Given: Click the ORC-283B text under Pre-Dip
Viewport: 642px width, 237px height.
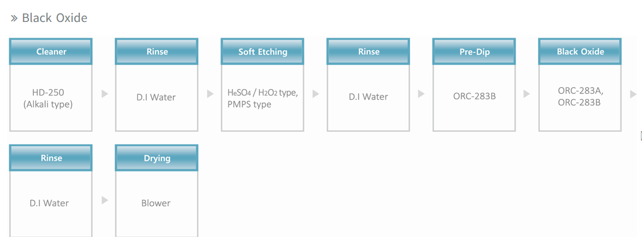Looking at the screenshot, I should click(474, 97).
